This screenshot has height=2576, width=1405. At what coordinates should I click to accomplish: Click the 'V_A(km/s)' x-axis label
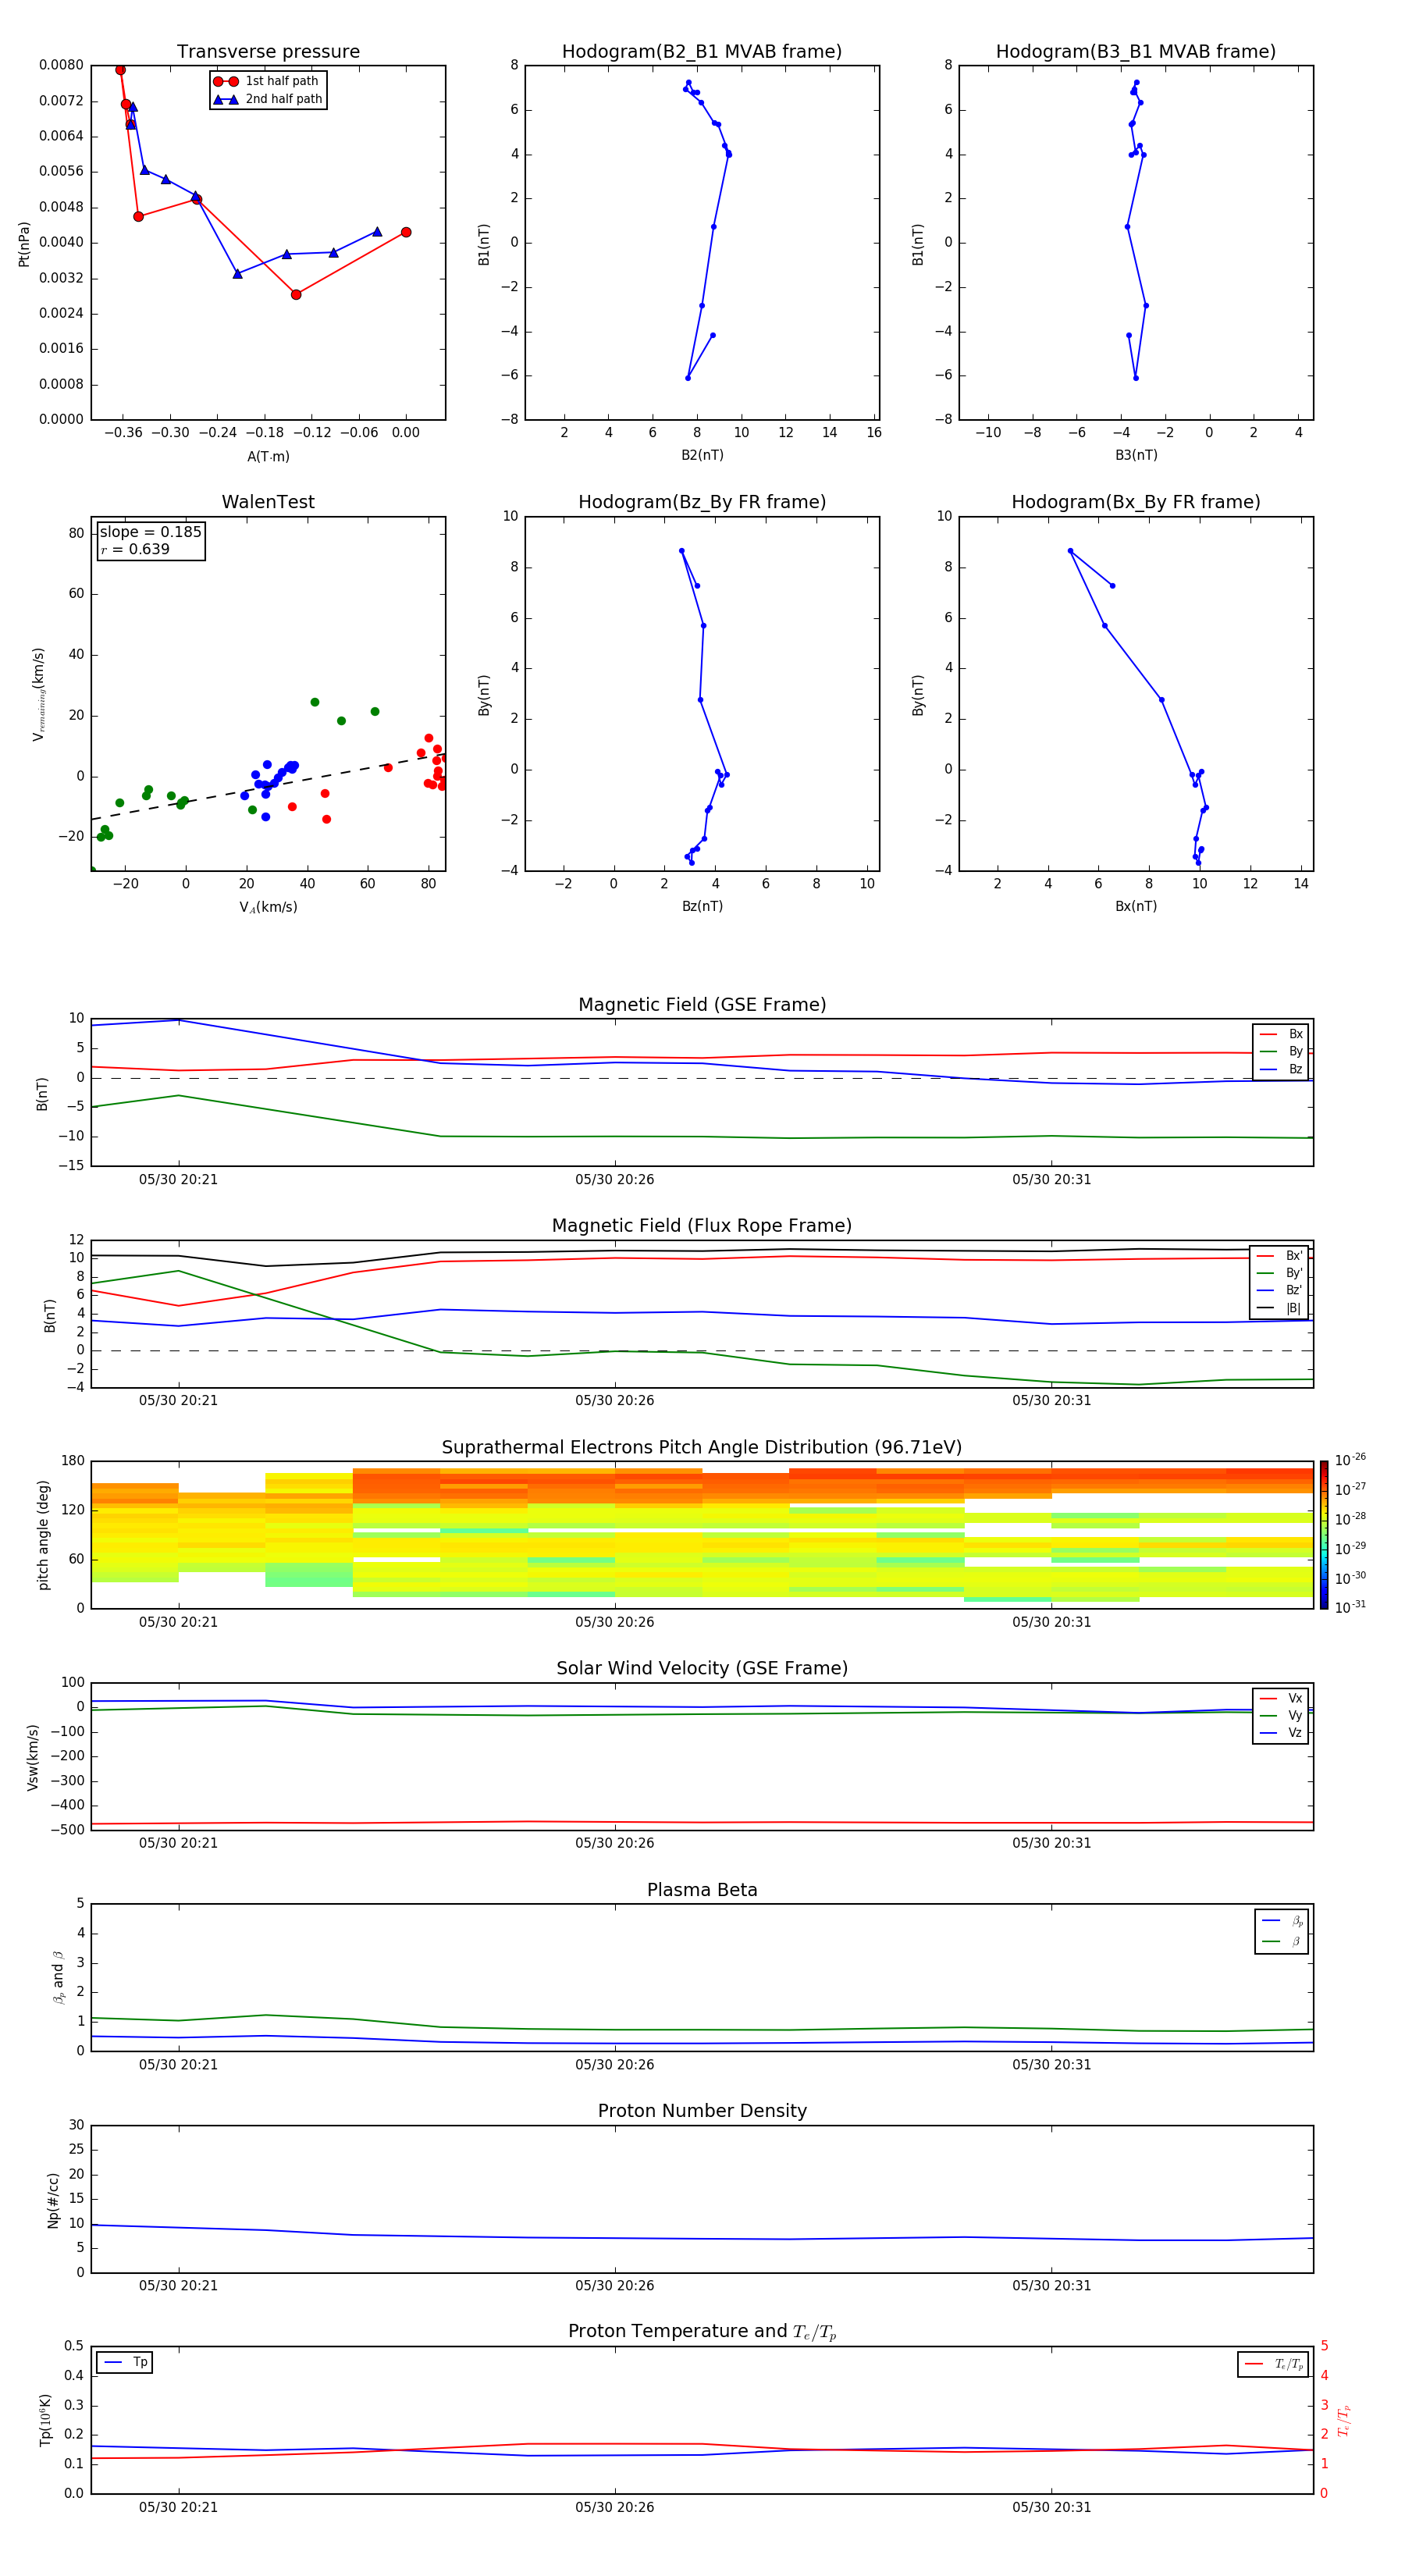point(268,907)
